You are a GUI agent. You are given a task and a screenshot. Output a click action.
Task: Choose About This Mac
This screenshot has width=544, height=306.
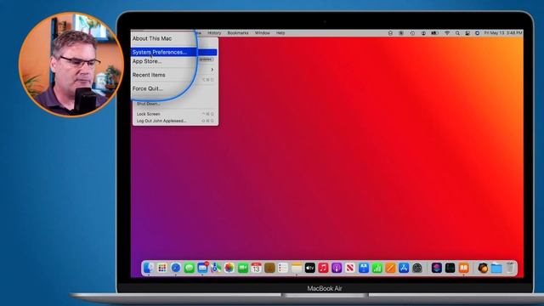click(x=152, y=38)
